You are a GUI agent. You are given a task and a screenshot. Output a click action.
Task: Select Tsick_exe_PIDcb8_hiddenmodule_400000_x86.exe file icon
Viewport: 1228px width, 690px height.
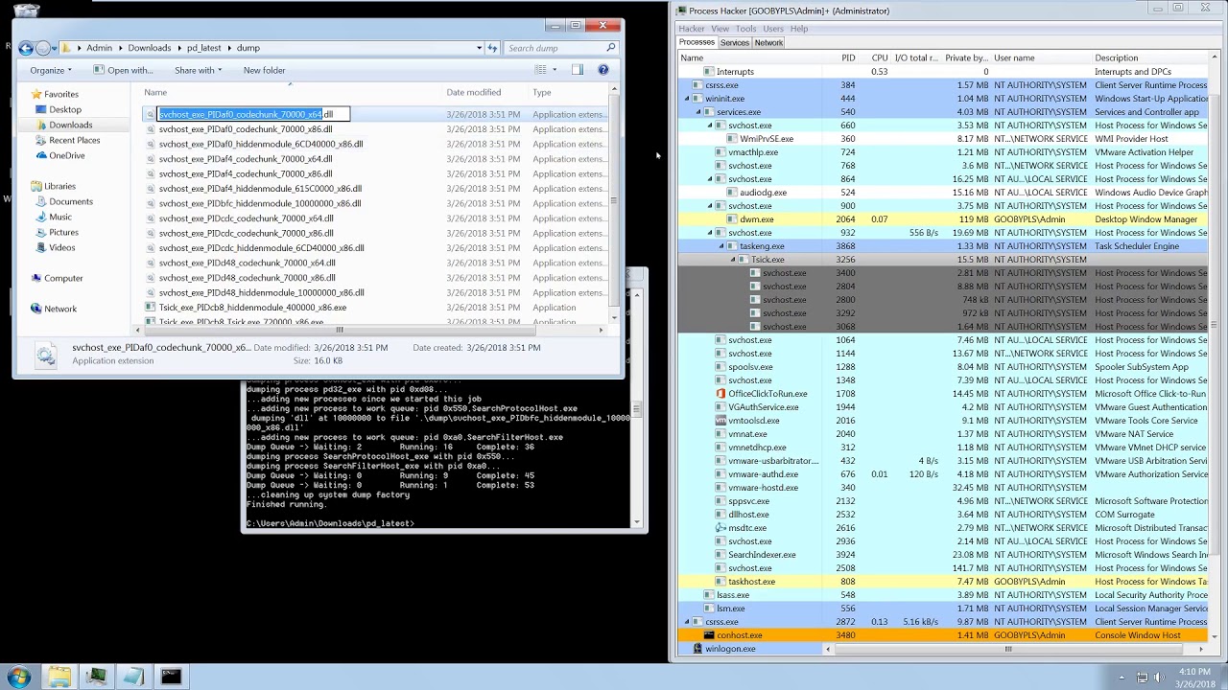tap(151, 308)
